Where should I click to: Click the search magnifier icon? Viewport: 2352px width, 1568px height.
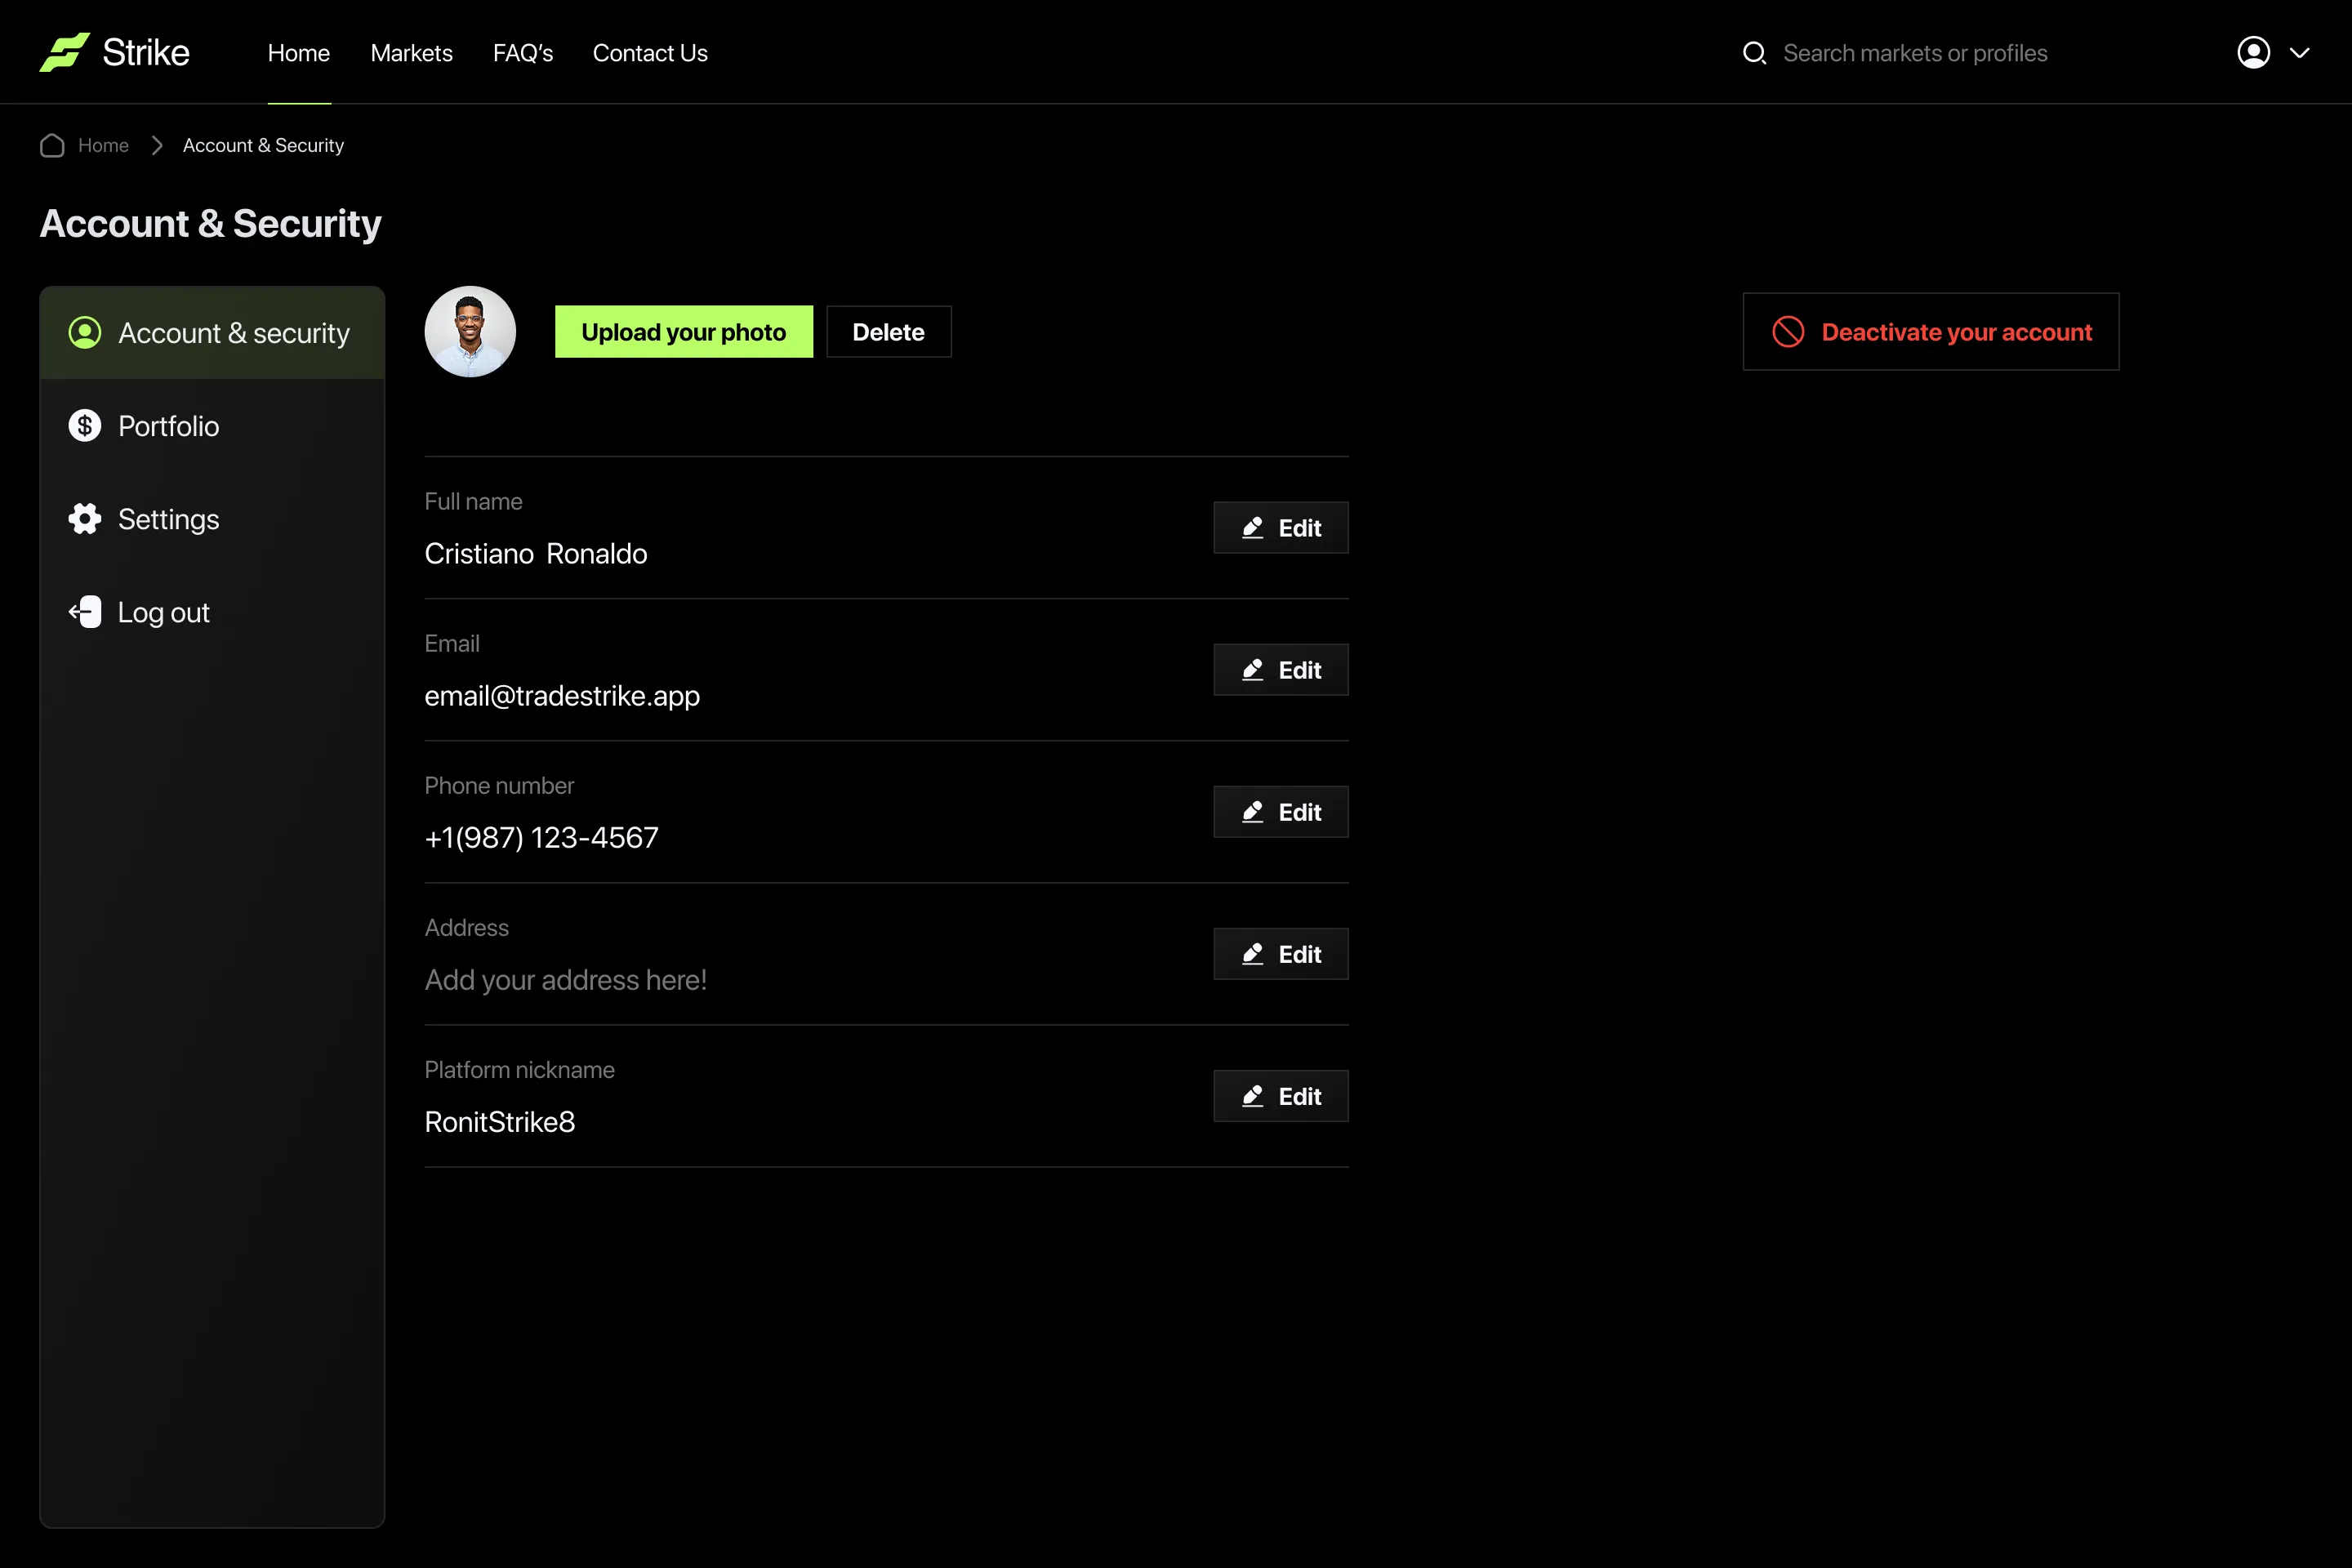(x=1754, y=53)
